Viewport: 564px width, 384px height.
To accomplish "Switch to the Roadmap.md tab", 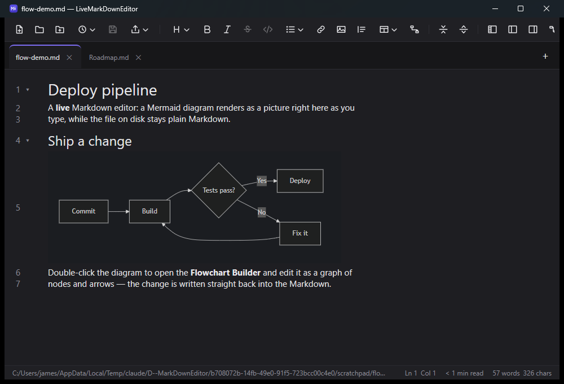I will [x=109, y=58].
